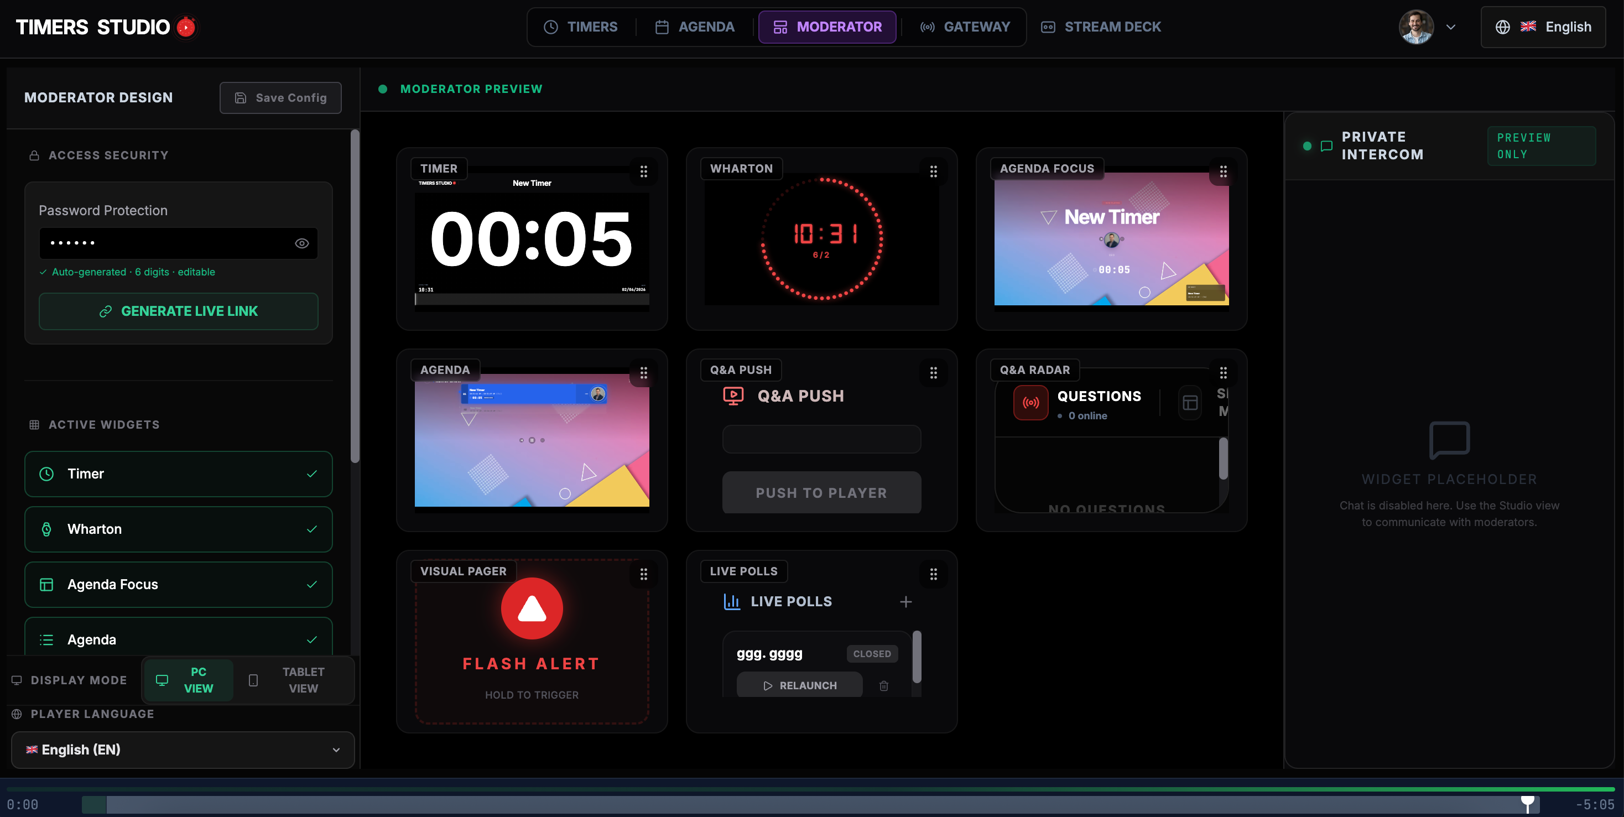Click Q&A Radar widget drag handle
The image size is (1624, 817).
(1223, 373)
